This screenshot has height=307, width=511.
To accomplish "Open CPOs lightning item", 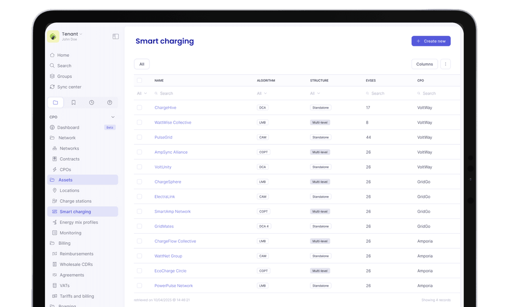I will (65, 170).
